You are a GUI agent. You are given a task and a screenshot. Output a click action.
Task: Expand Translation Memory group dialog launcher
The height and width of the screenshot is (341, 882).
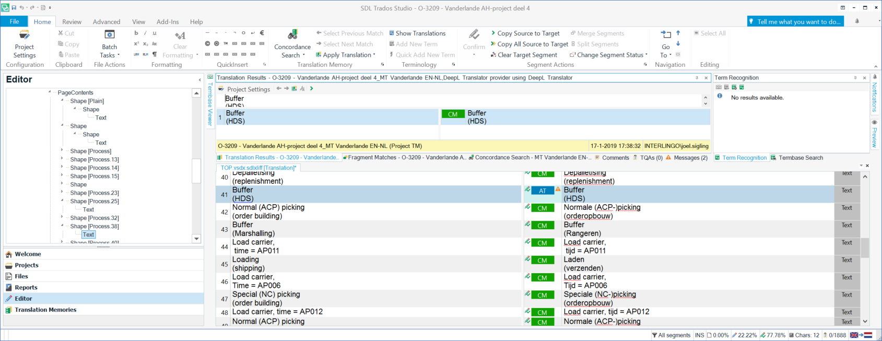[383, 65]
